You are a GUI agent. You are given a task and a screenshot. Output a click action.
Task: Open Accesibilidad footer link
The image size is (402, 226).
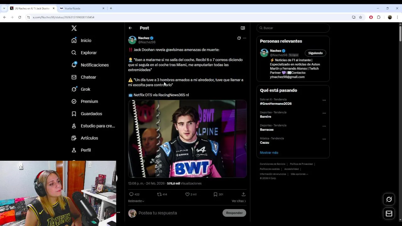coord(291,169)
